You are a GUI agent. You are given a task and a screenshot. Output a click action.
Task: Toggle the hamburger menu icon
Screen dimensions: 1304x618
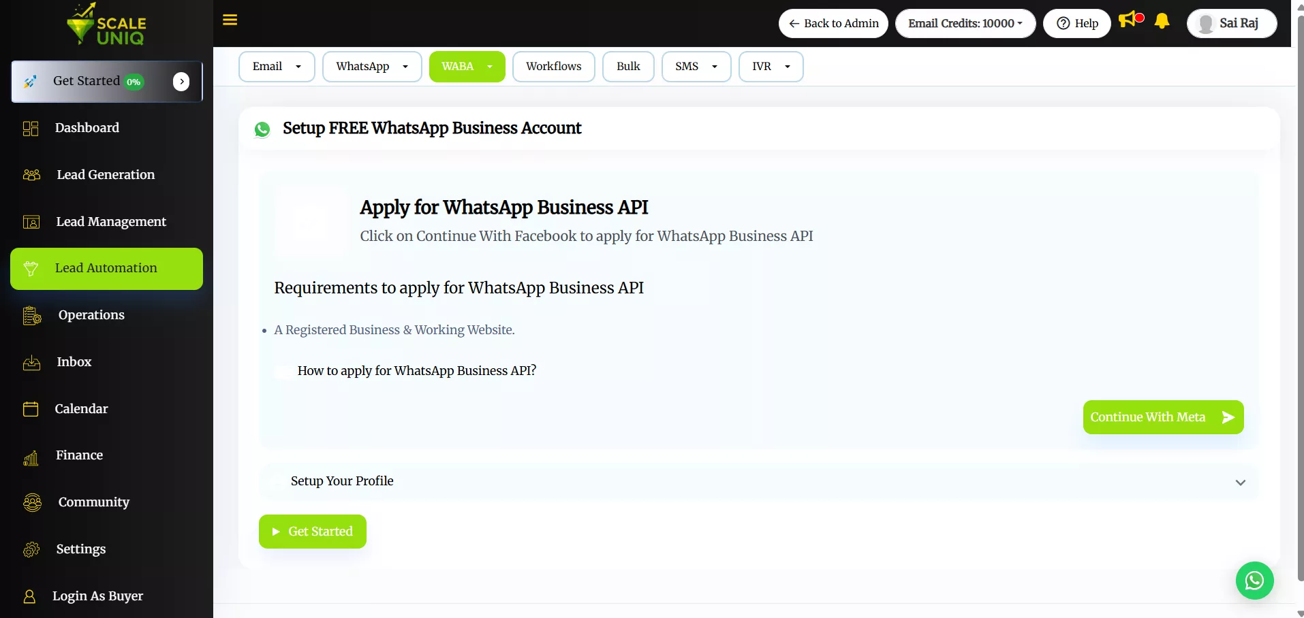click(x=230, y=20)
